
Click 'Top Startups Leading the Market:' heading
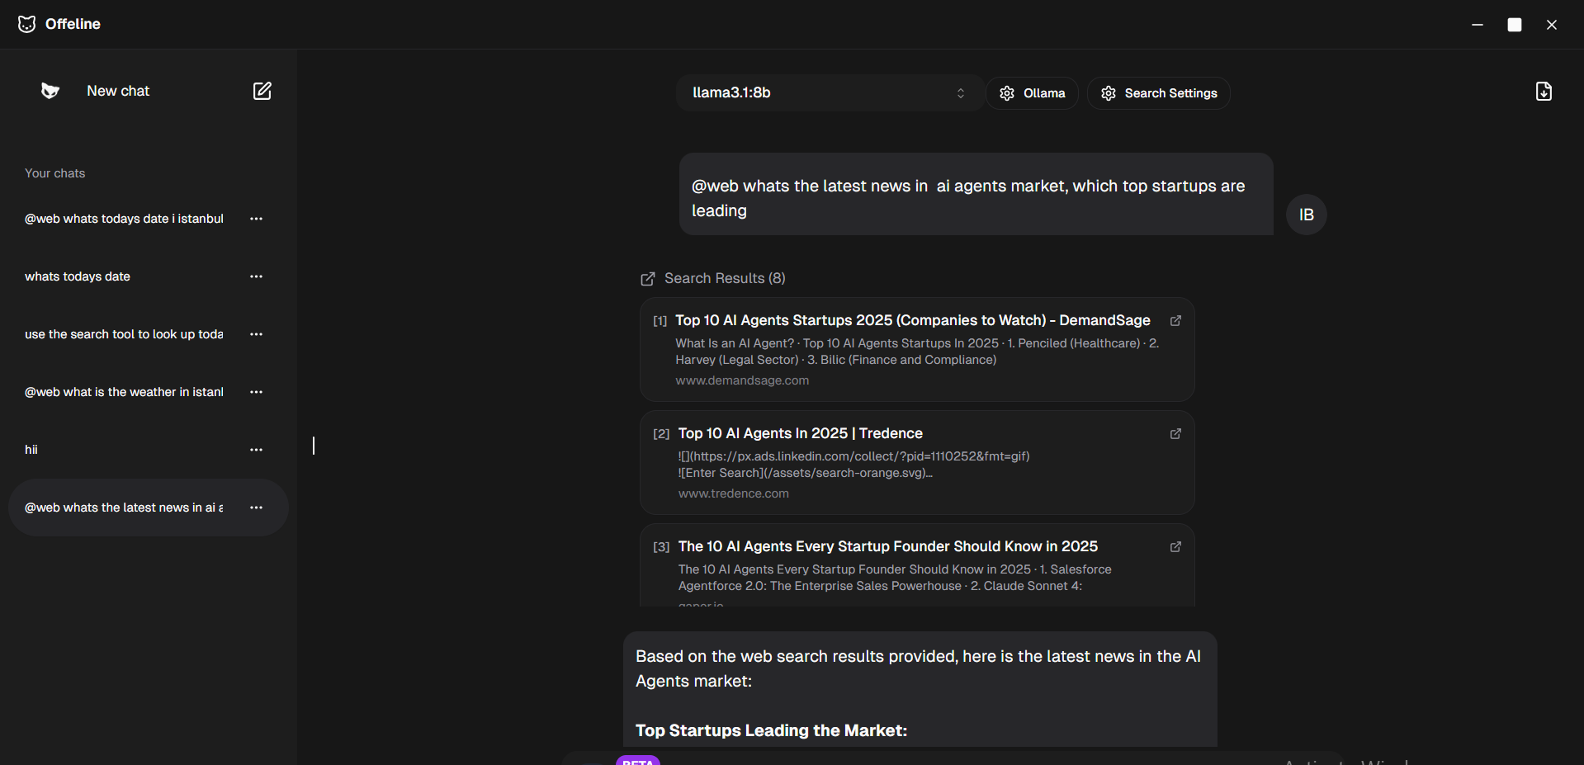pyautogui.click(x=771, y=730)
